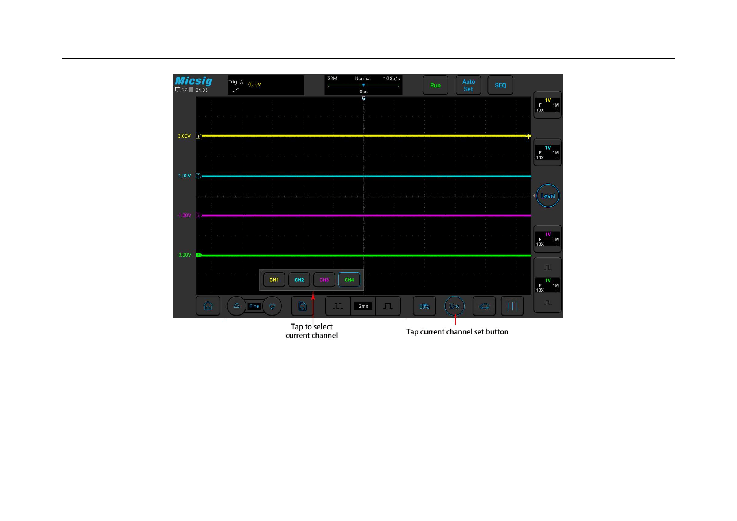Tap the 1.00V channel 2 offset label
Image resolution: width=737 pixels, height=521 pixels.
tap(185, 176)
